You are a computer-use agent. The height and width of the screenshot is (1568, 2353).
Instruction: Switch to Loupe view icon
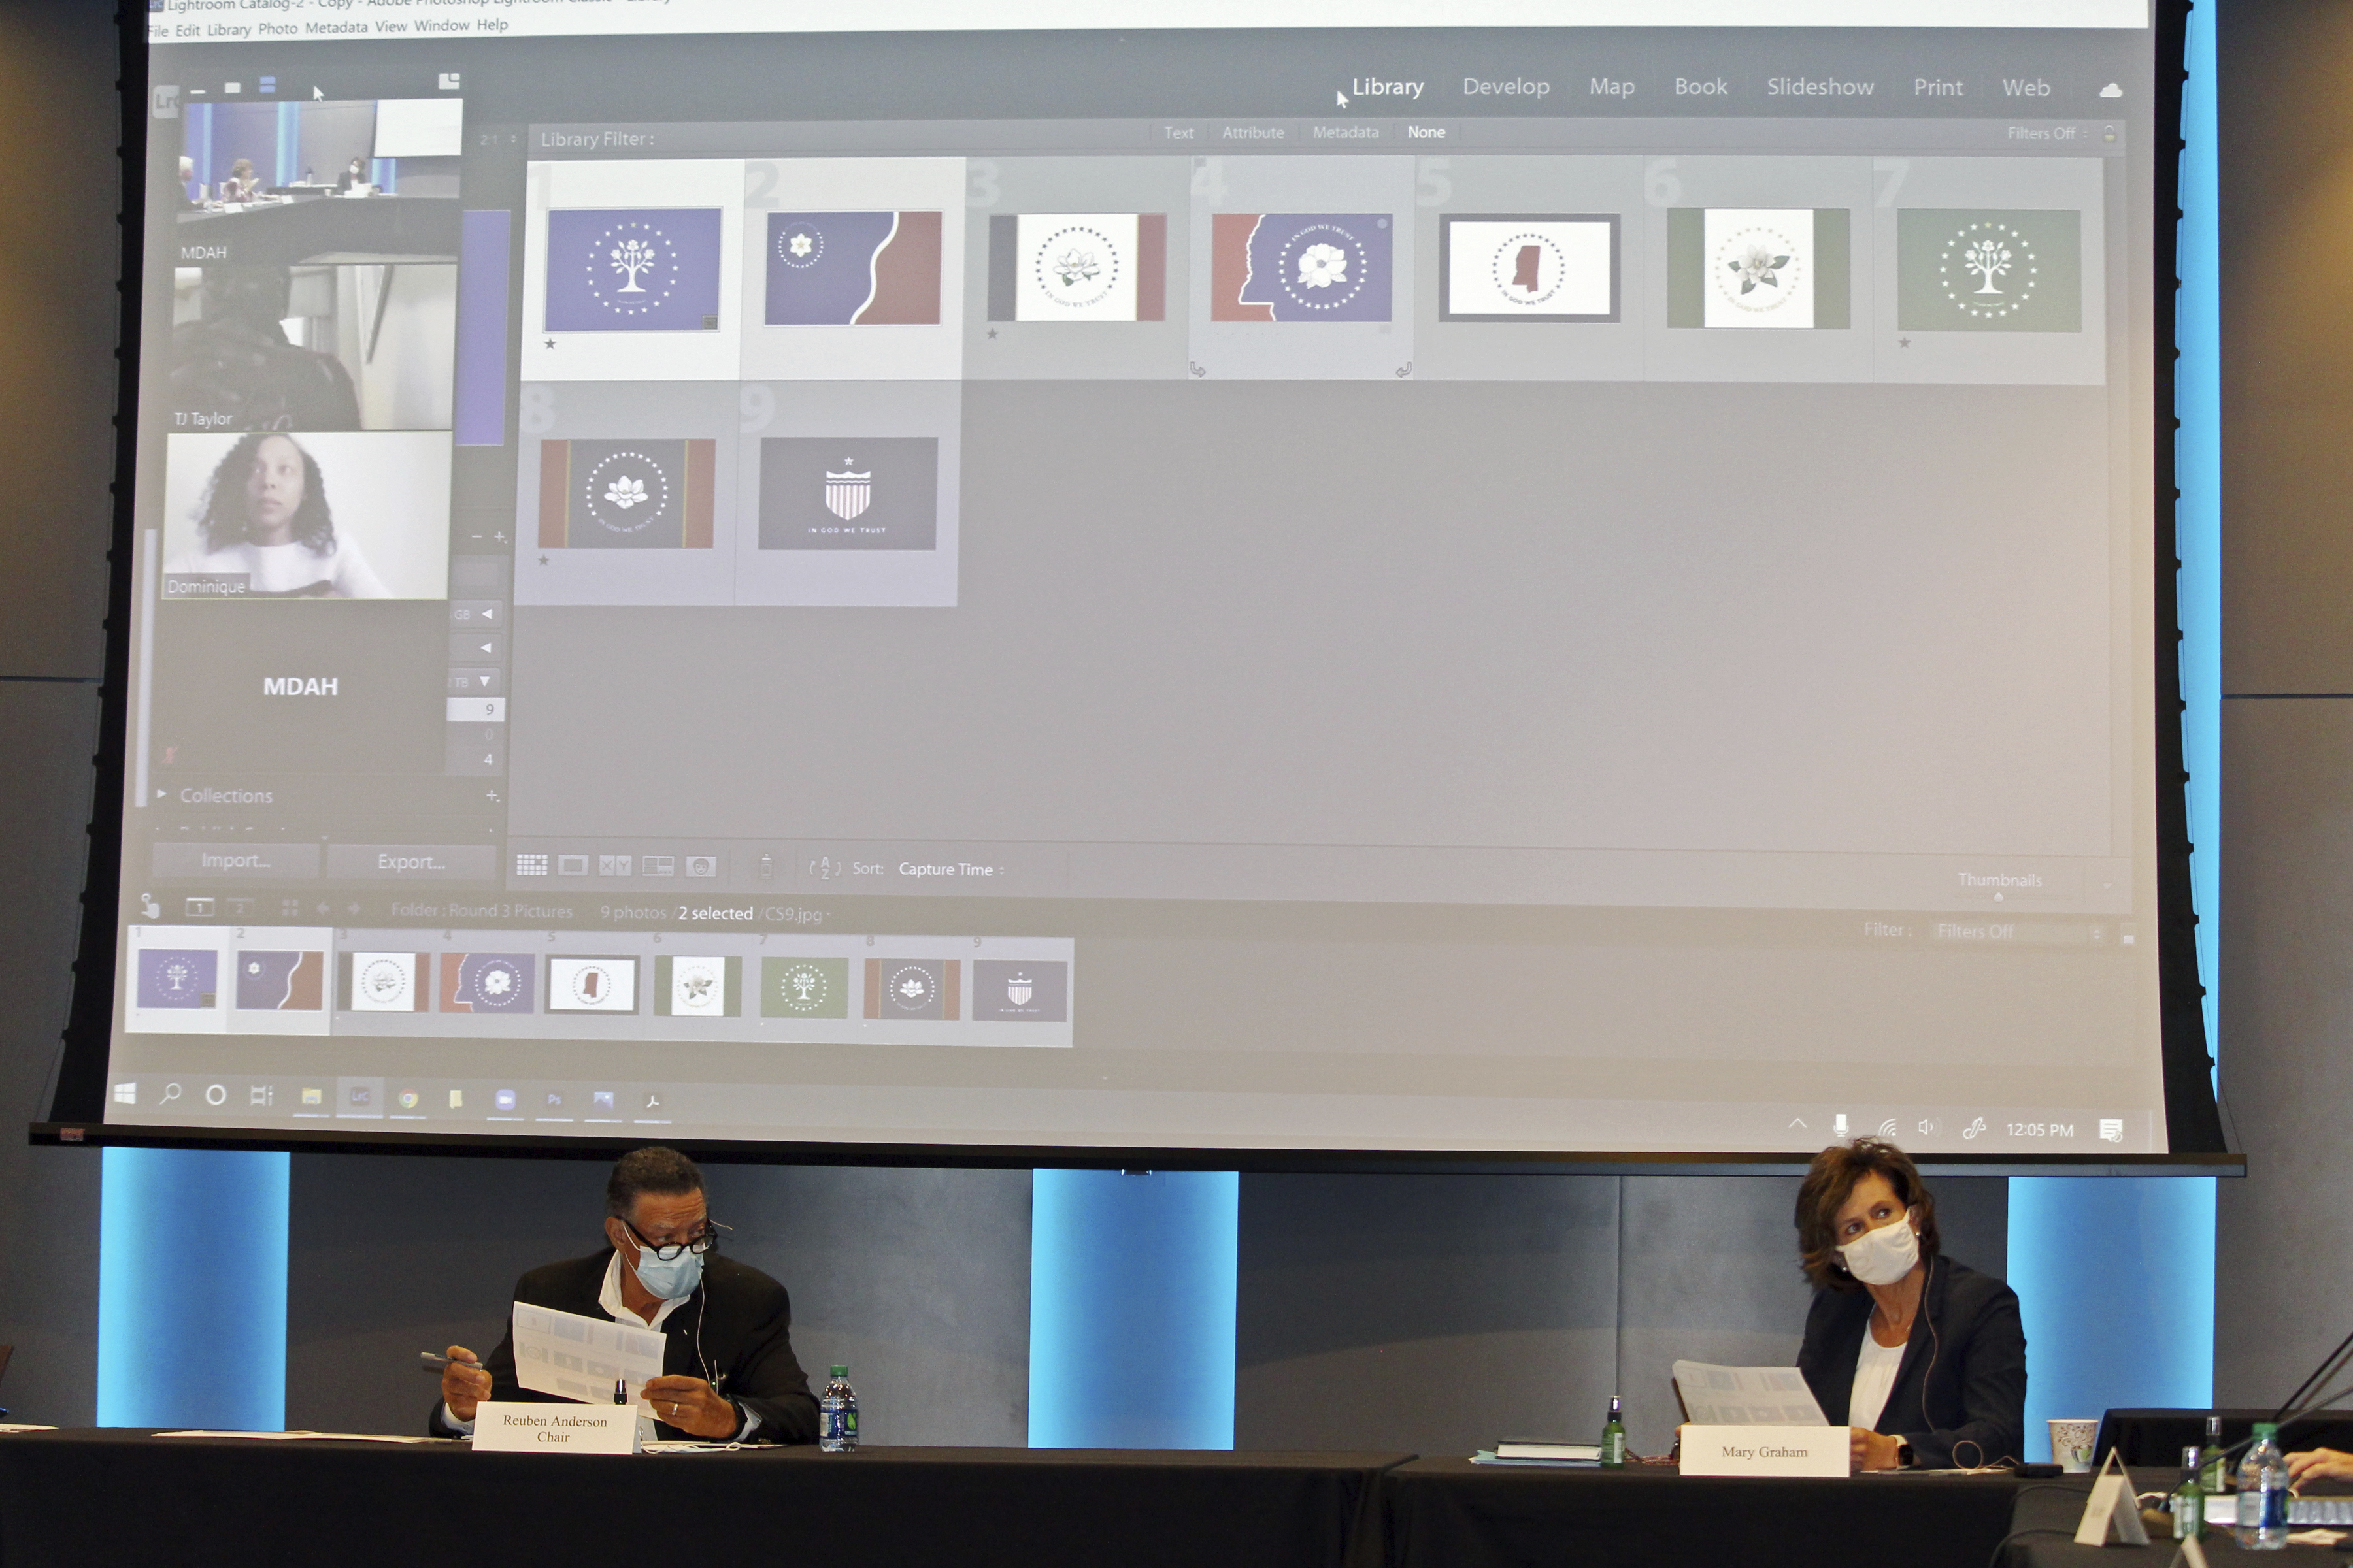pos(573,865)
